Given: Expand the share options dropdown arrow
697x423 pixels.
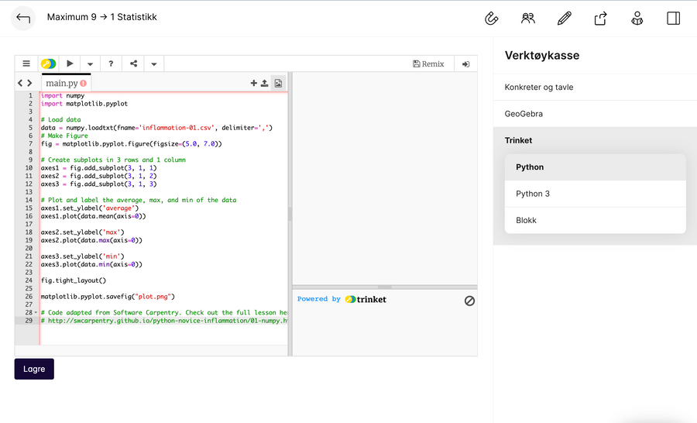Looking at the screenshot, I should coord(154,64).
